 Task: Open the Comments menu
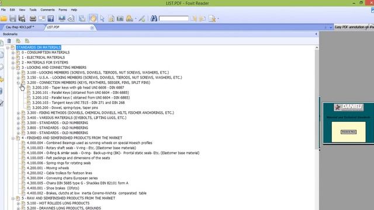pos(47,10)
